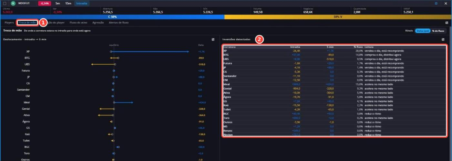This screenshot has height=161, width=452.
Task: Click the yellow 50% V sell bar
Action: pos(338,16)
